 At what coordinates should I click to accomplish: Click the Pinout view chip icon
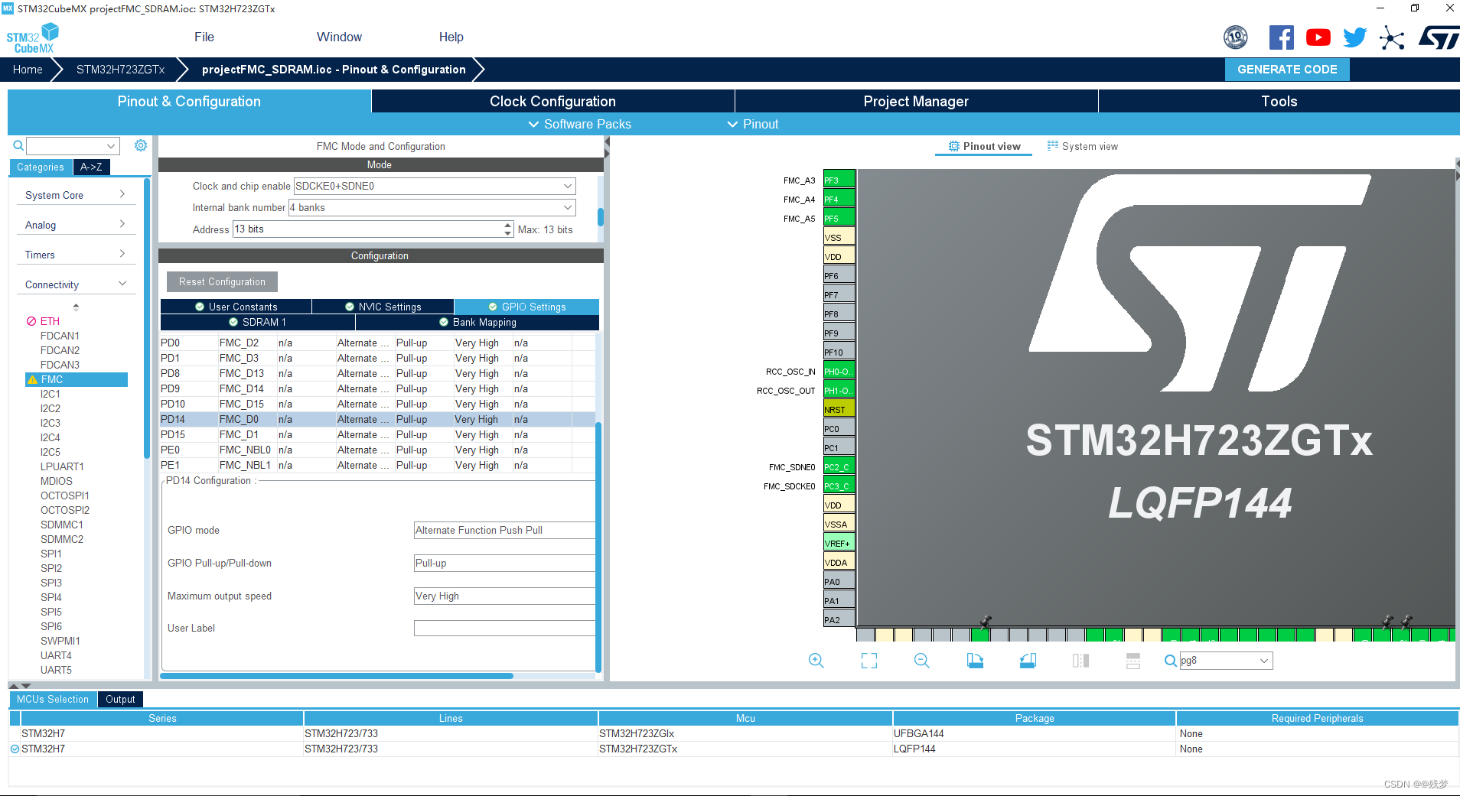tap(954, 146)
